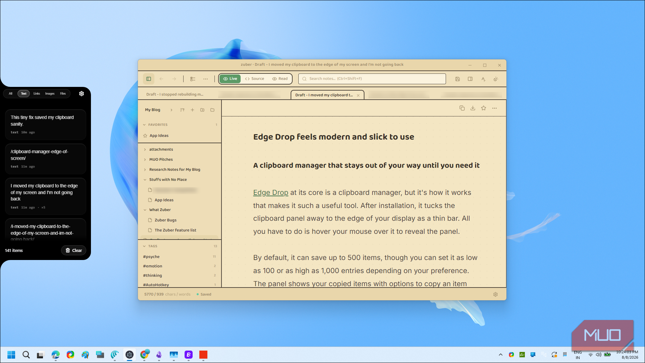Select the All filter in Edge Drop panel
Image resolution: width=645 pixels, height=363 pixels.
click(x=10, y=94)
